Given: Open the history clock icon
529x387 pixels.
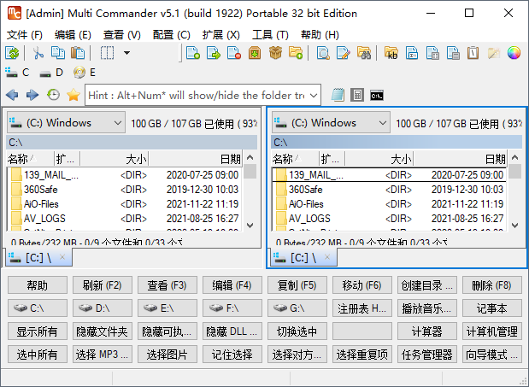Looking at the screenshot, I should click(53, 96).
